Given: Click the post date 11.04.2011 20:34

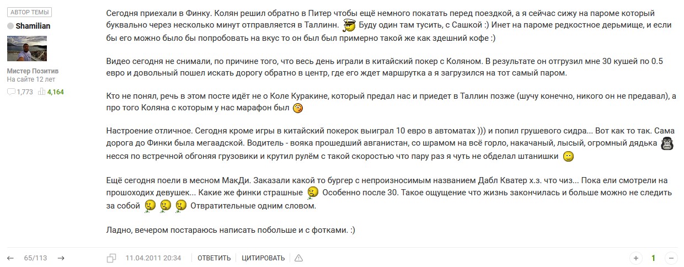Looking at the screenshot, I should [x=153, y=258].
